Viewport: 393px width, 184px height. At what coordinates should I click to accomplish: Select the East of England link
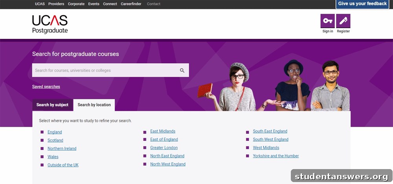click(x=164, y=140)
